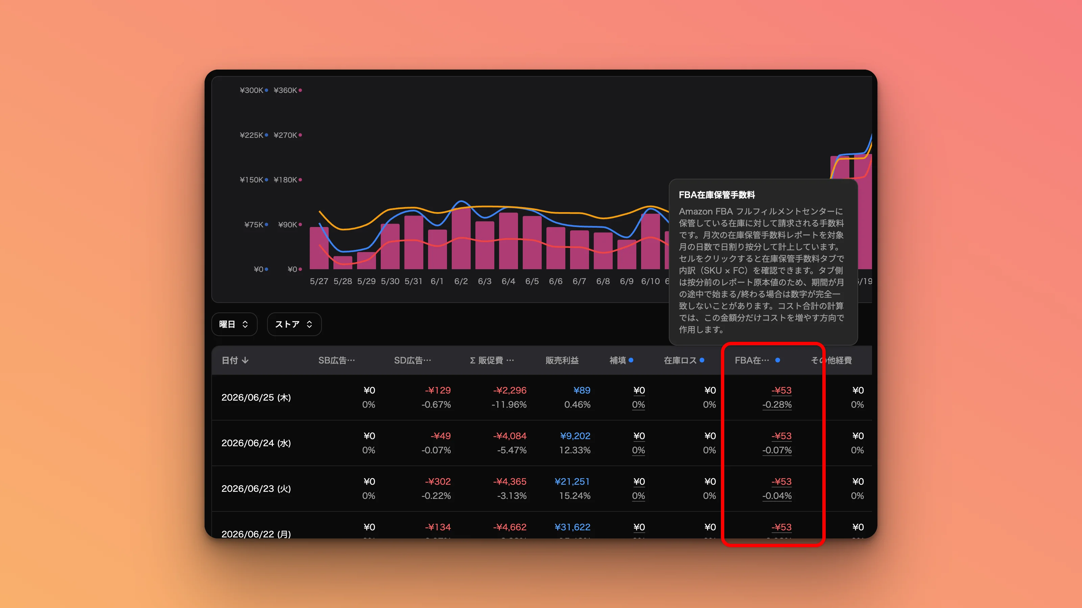Click -¥53 FBA fee for 06/23
1082x608 pixels.
coord(781,481)
